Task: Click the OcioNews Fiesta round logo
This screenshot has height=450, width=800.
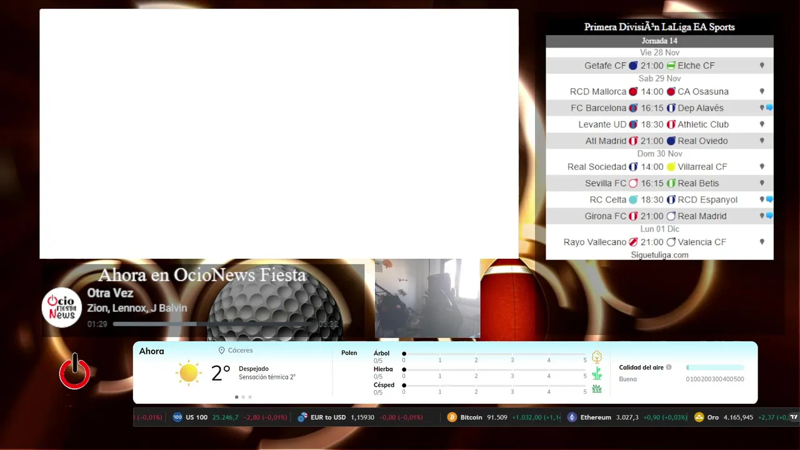Action: click(x=62, y=307)
